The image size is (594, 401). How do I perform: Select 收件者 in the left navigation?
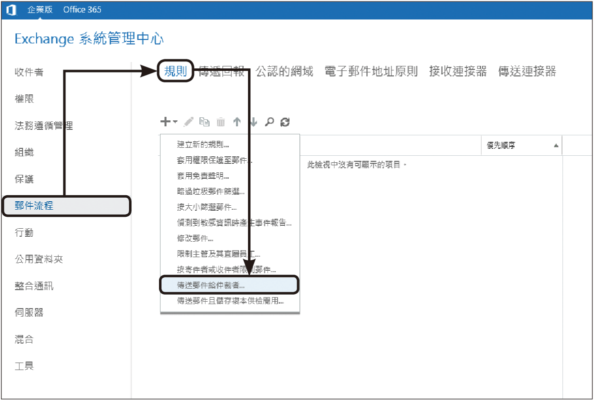[x=29, y=72]
